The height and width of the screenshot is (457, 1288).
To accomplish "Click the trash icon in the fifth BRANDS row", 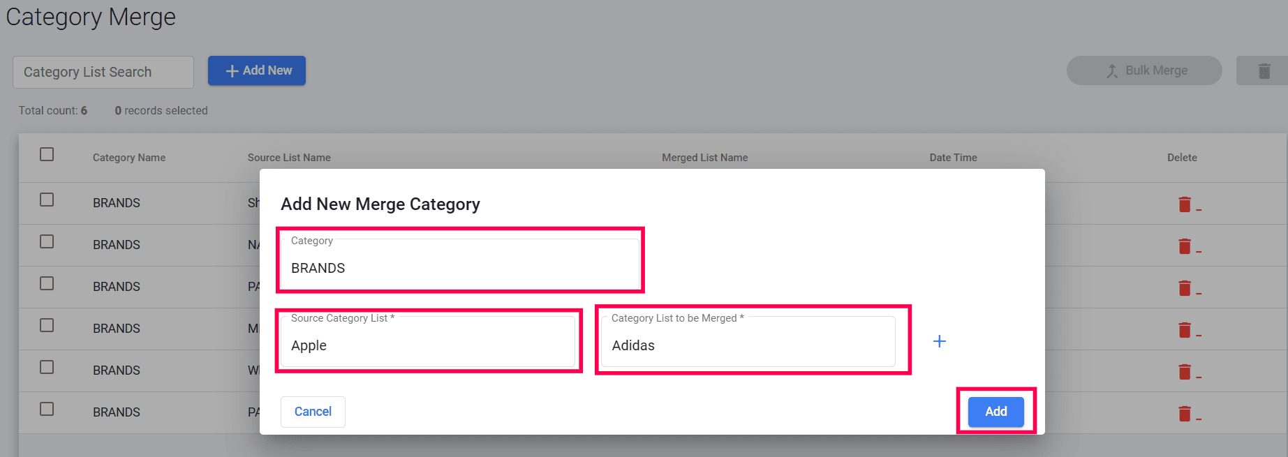I will click(x=1185, y=371).
